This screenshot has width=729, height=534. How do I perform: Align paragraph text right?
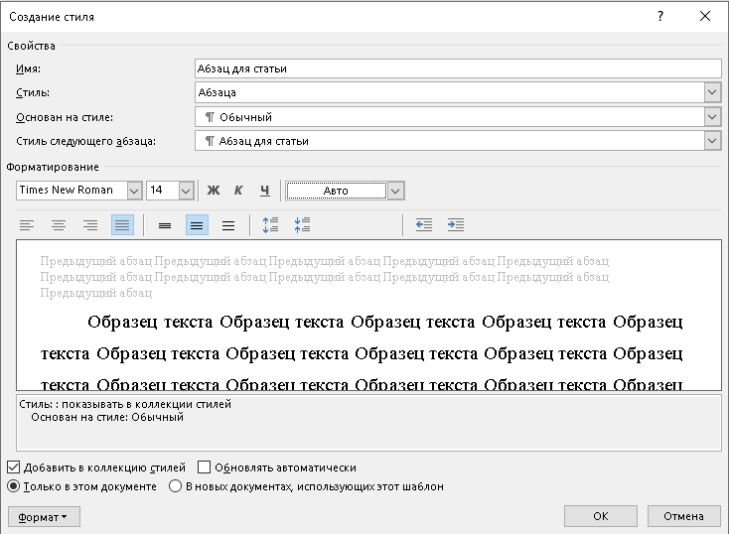90,225
